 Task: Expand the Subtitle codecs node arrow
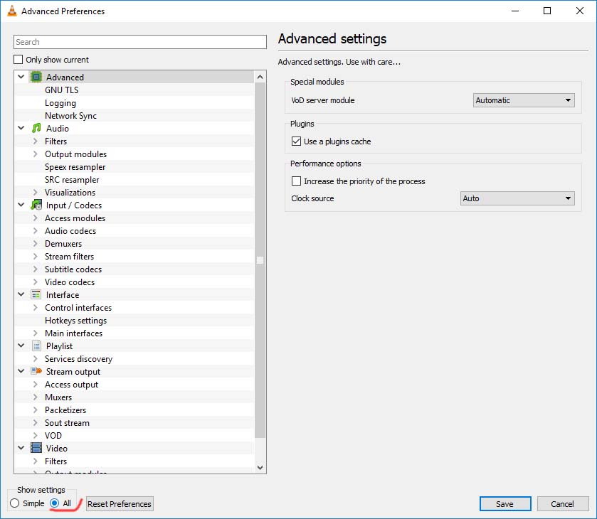click(x=36, y=269)
